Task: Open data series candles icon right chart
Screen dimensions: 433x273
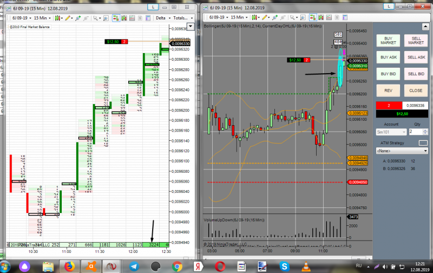Action: pyautogui.click(x=321, y=18)
